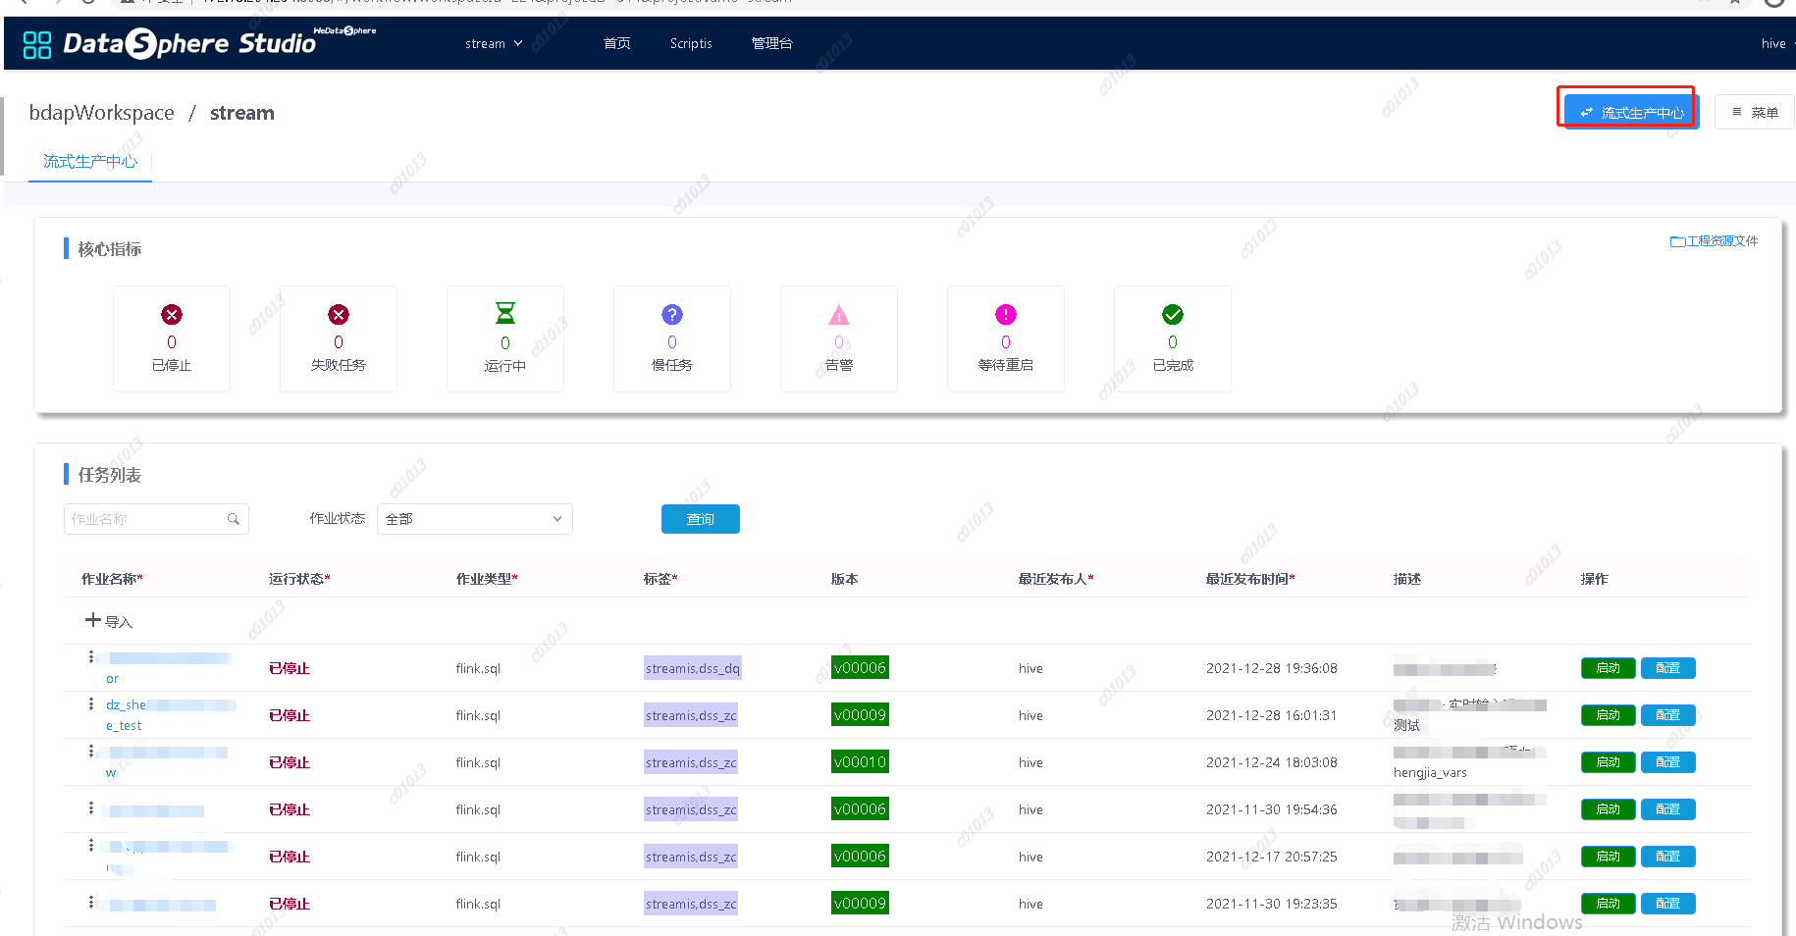Click search magnifier in job name field
1796x936 pixels.
(234, 519)
